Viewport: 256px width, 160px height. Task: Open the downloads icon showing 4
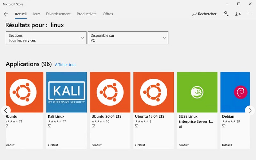tap(237, 14)
